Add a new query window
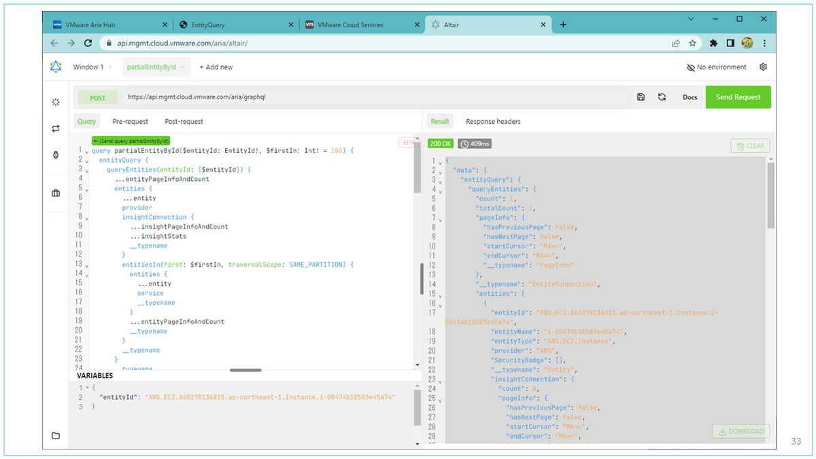This screenshot has width=816, height=459. [216, 67]
